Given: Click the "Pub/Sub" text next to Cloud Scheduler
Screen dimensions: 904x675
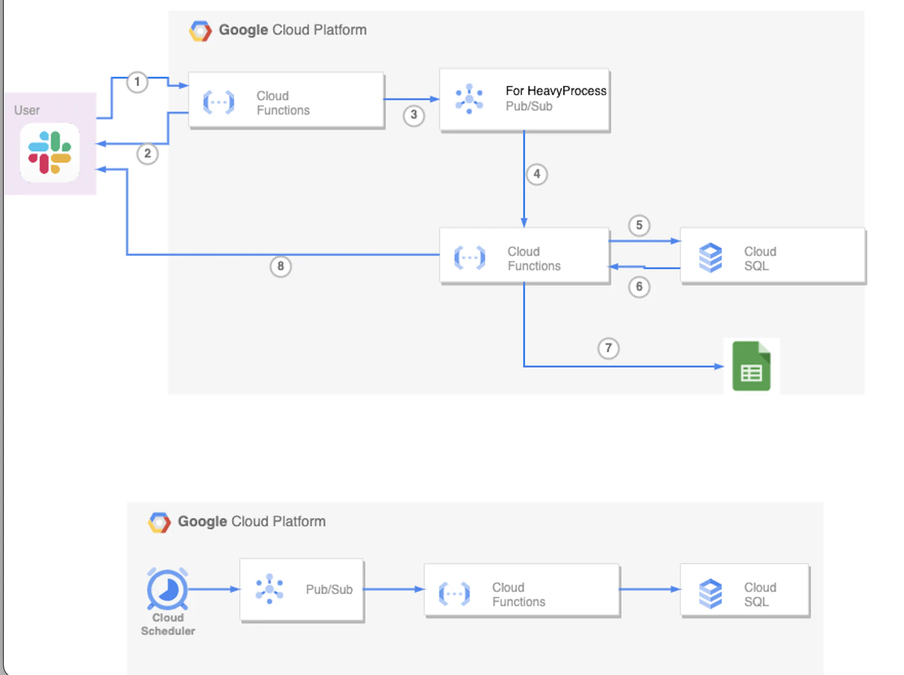Looking at the screenshot, I should (x=329, y=589).
